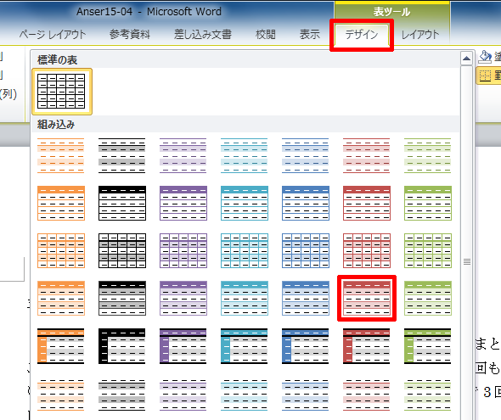Switch to the 校閲 tab
501x420 pixels.
tap(266, 35)
